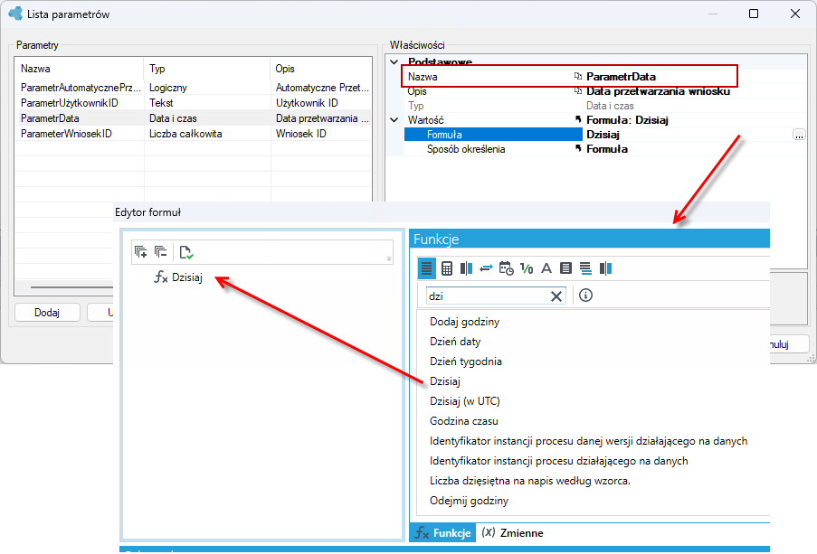817x554 pixels.
Task: Click the 'Opis' column header in the parameter list
Action: [321, 69]
